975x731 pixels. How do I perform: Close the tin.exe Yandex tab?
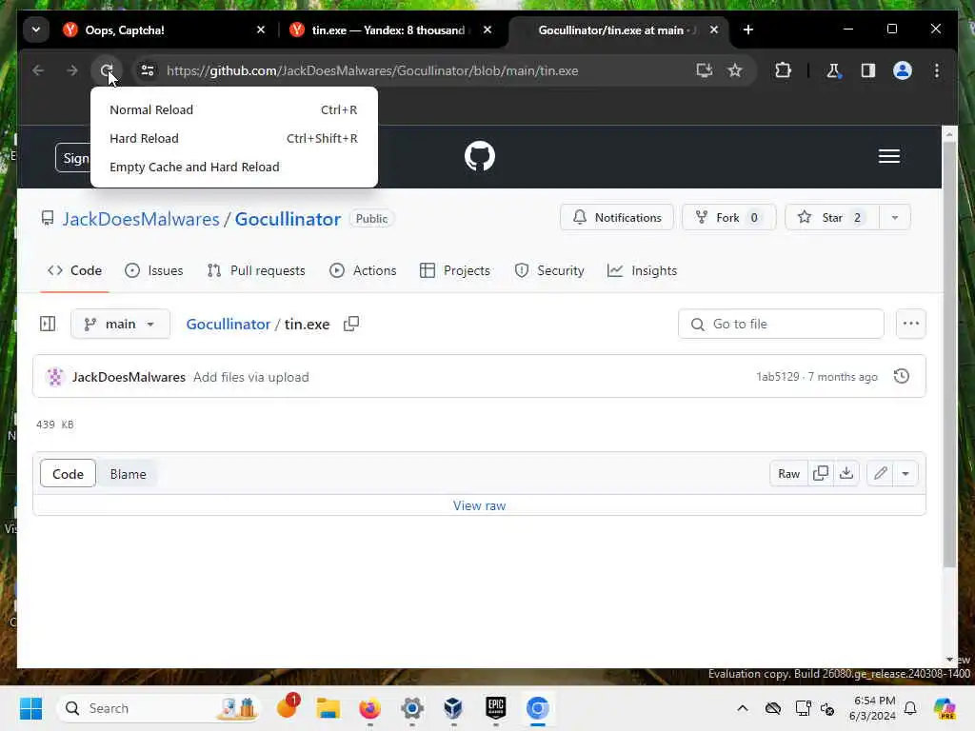click(x=487, y=30)
